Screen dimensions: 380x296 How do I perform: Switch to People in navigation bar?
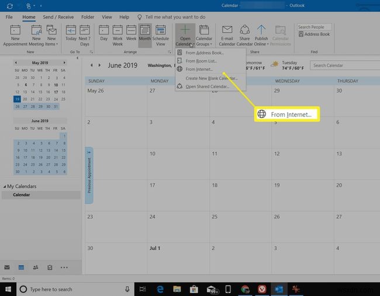pos(36,267)
